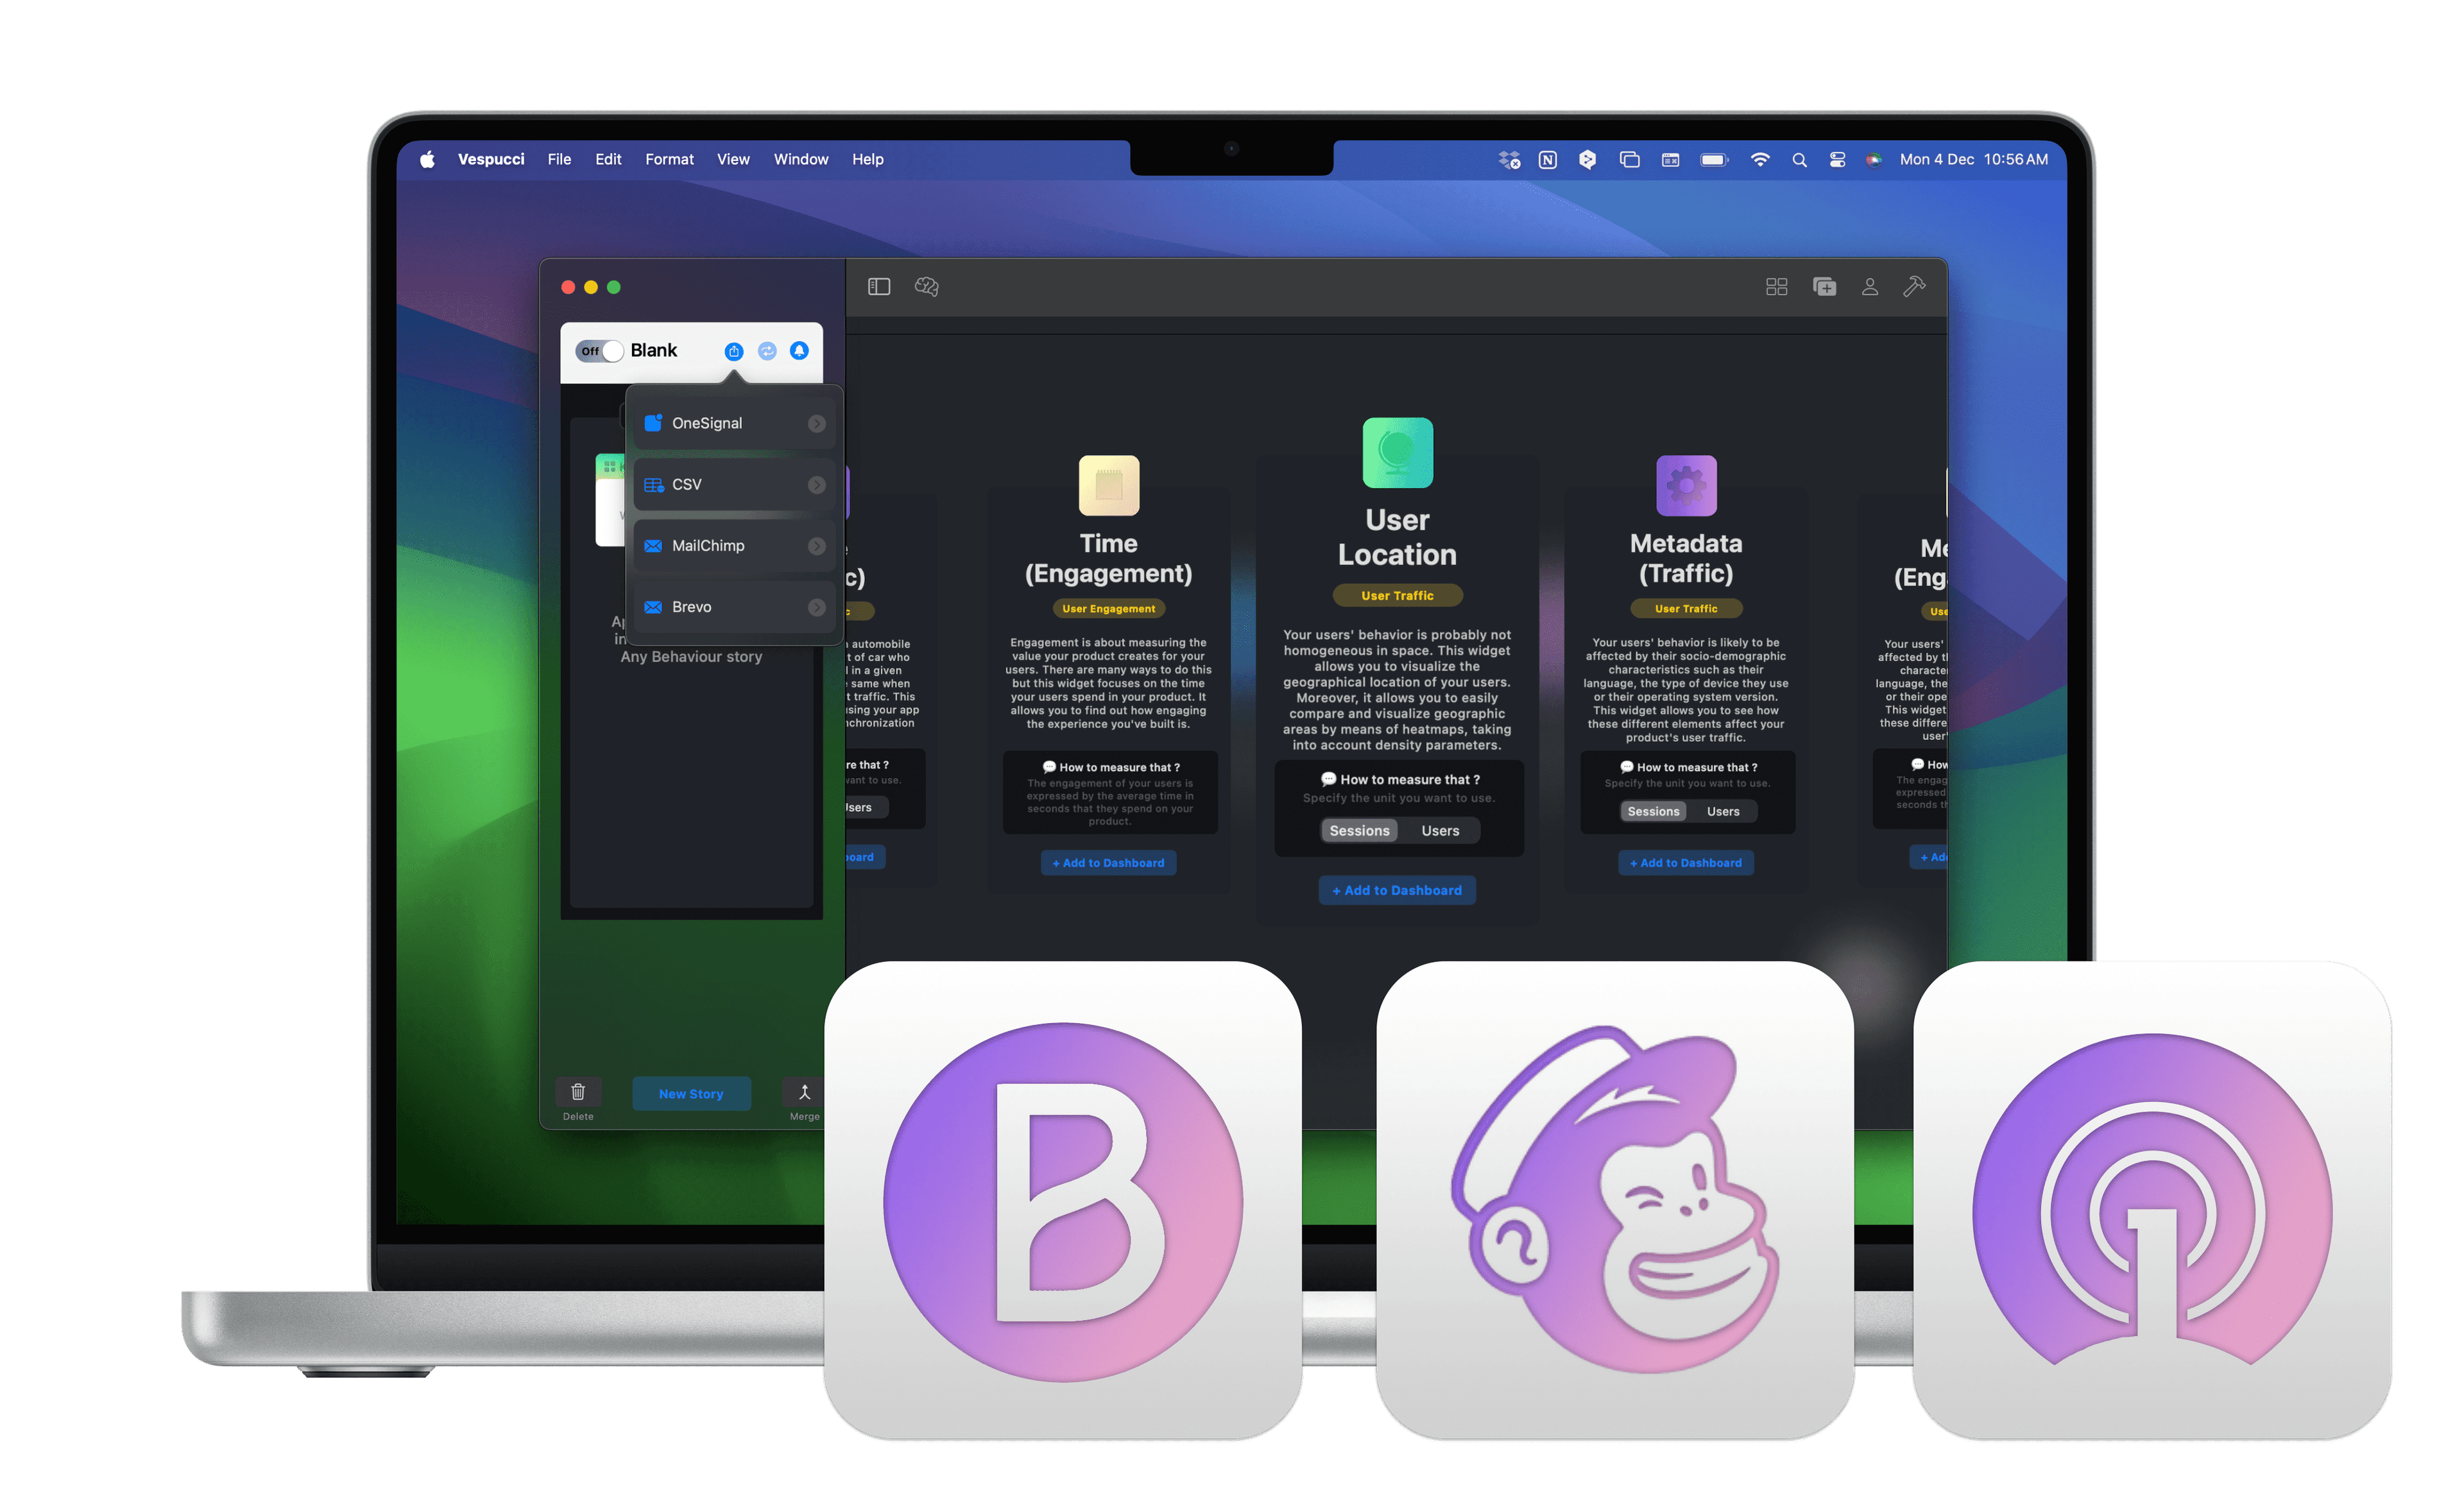Select Users in the User Location card

point(1440,831)
